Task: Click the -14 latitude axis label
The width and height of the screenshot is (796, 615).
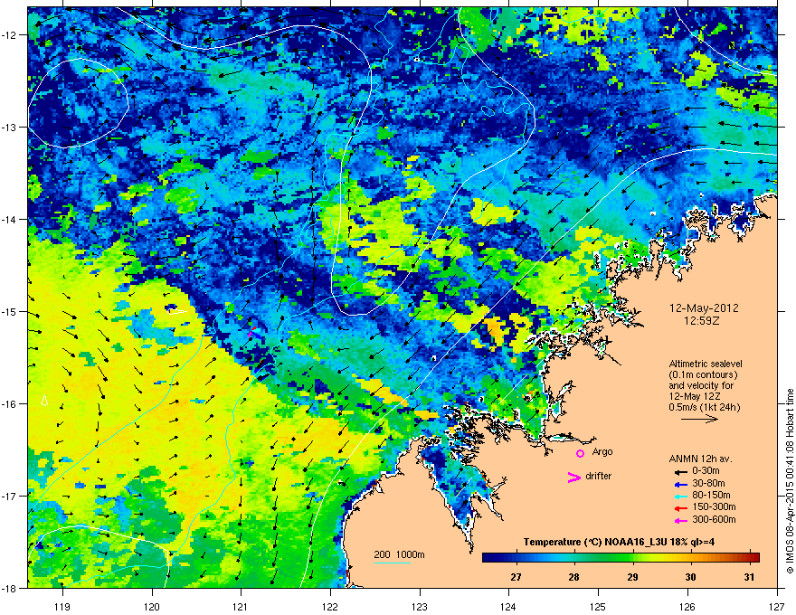Action: coord(9,220)
